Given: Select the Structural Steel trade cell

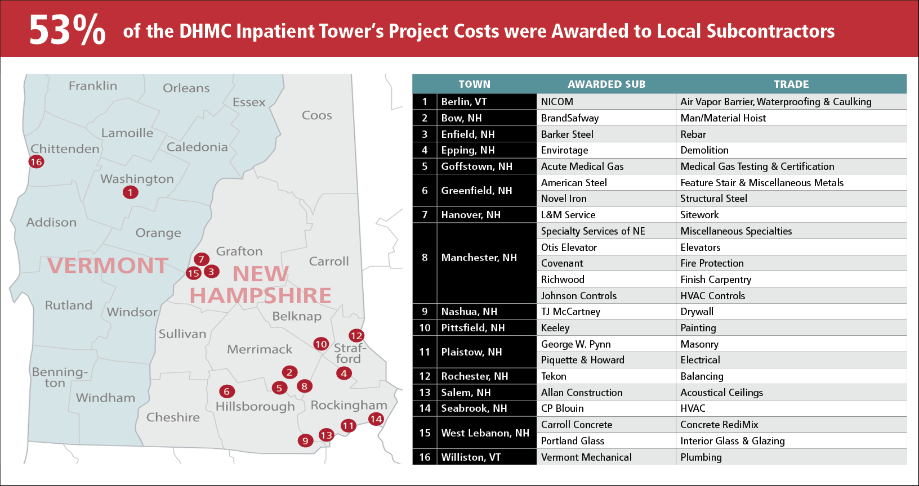Looking at the screenshot, I should pos(713,199).
